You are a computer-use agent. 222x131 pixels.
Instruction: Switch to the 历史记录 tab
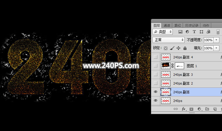pos(192,26)
